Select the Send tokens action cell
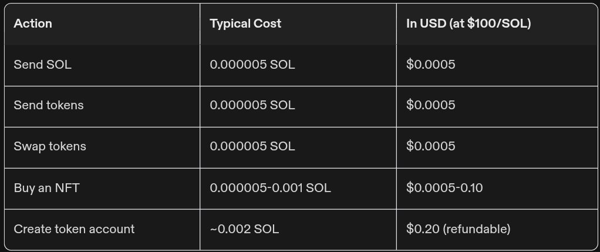This screenshot has width=600, height=252. (49, 105)
